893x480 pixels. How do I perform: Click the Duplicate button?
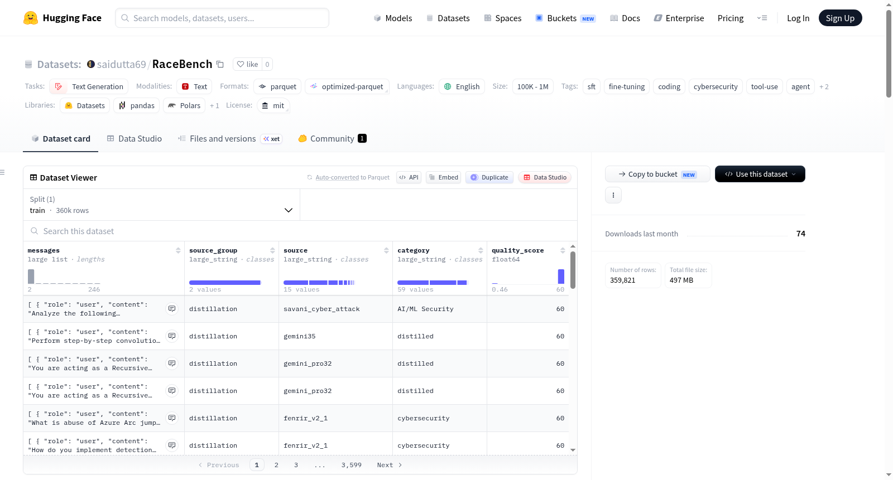[x=489, y=177]
